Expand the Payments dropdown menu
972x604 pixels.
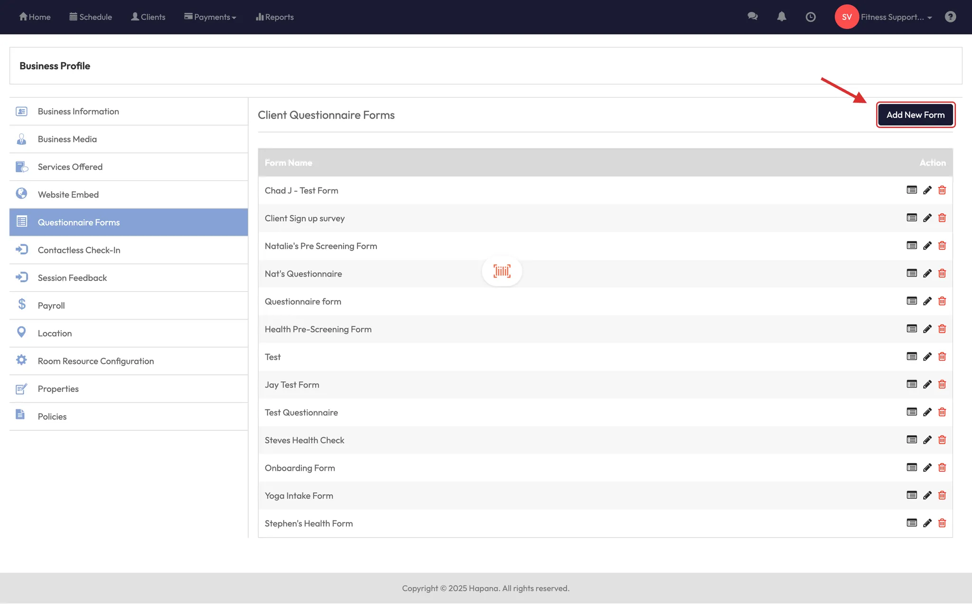pos(210,17)
